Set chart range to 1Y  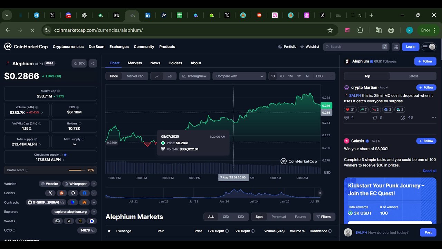[299, 76]
